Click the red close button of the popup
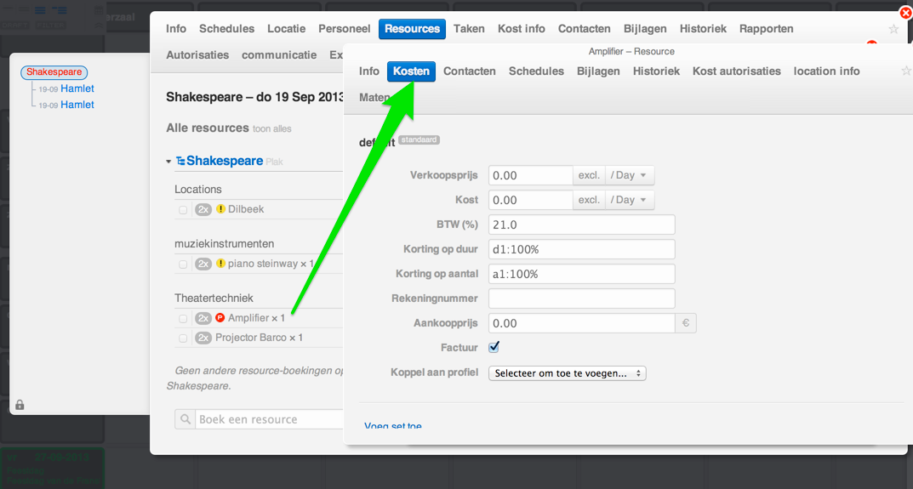The width and height of the screenshot is (913, 489). pyautogui.click(x=905, y=13)
